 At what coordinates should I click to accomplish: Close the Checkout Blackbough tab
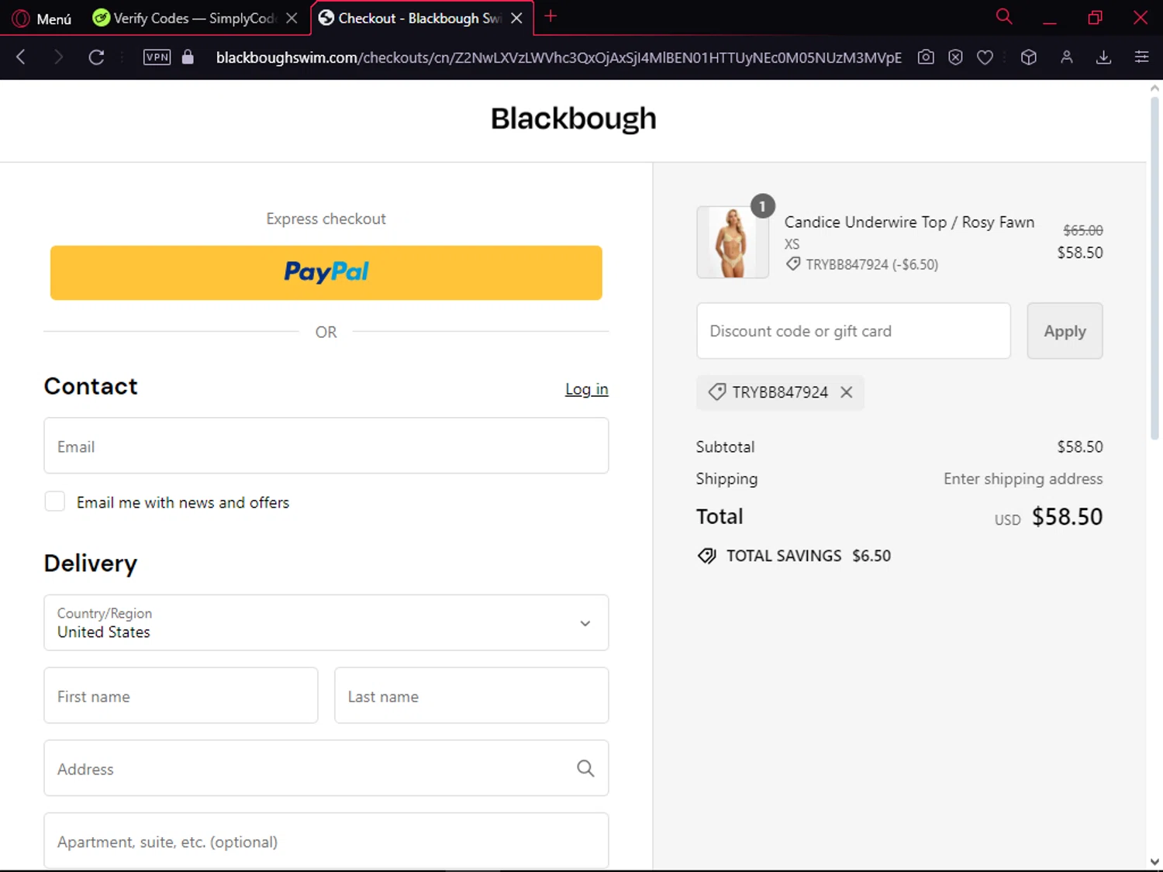[516, 18]
